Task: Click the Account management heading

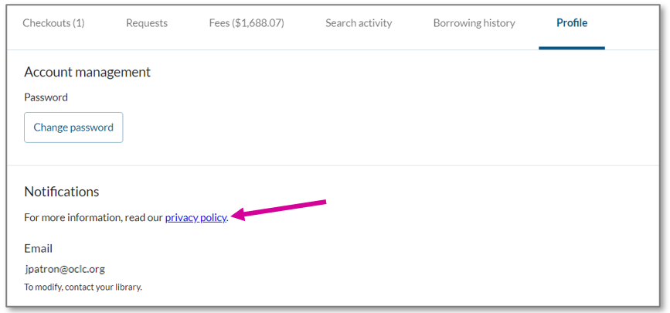Action: [x=87, y=72]
